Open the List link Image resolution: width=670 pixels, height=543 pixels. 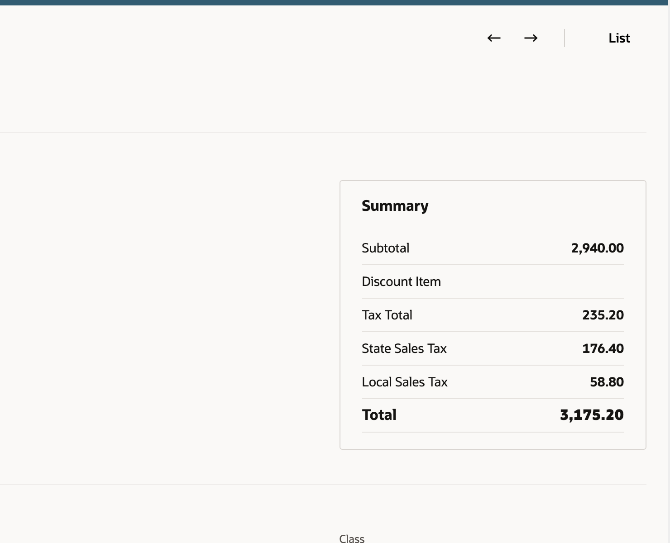point(619,38)
